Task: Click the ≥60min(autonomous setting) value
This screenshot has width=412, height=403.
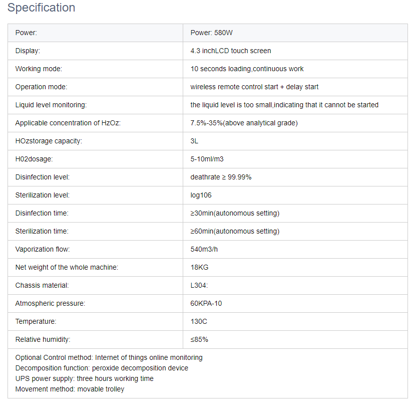Action: (235, 231)
